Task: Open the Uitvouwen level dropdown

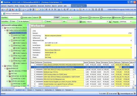Action: [72, 17]
